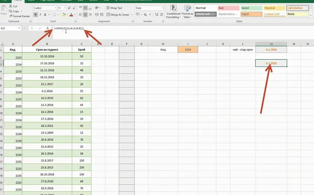314x195 pixels.
Task: Open Font group dialog launcher
Action: (75, 21)
